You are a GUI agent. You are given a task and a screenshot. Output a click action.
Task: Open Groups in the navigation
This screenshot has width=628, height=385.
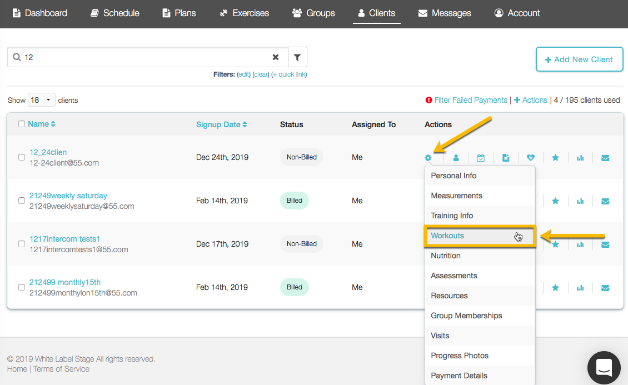[x=313, y=13]
